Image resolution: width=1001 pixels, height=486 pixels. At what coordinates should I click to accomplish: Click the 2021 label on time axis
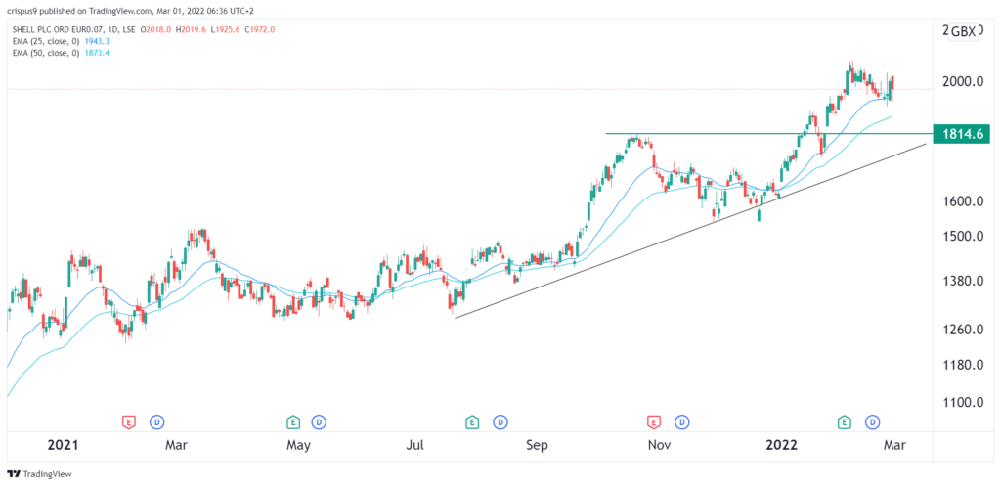tap(64, 445)
